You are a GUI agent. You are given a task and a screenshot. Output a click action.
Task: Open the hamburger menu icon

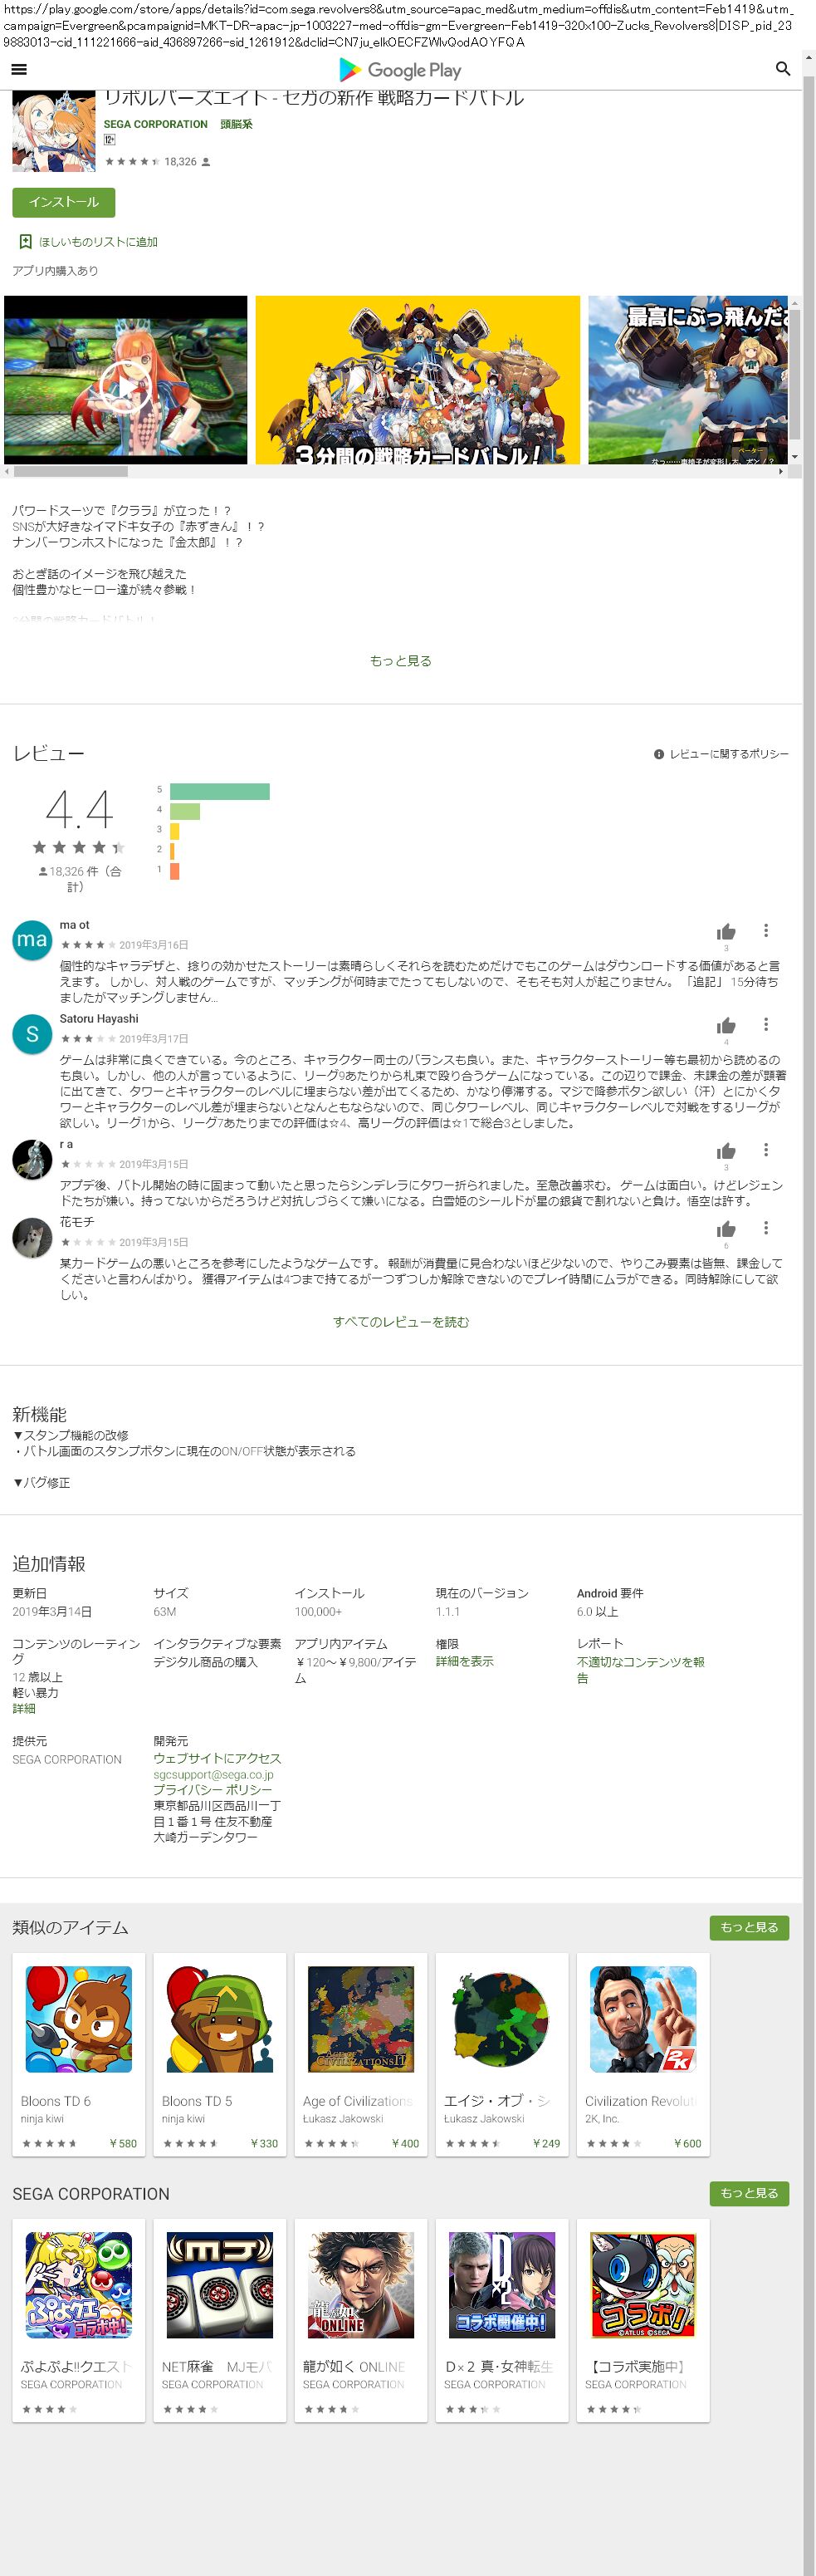coord(19,69)
